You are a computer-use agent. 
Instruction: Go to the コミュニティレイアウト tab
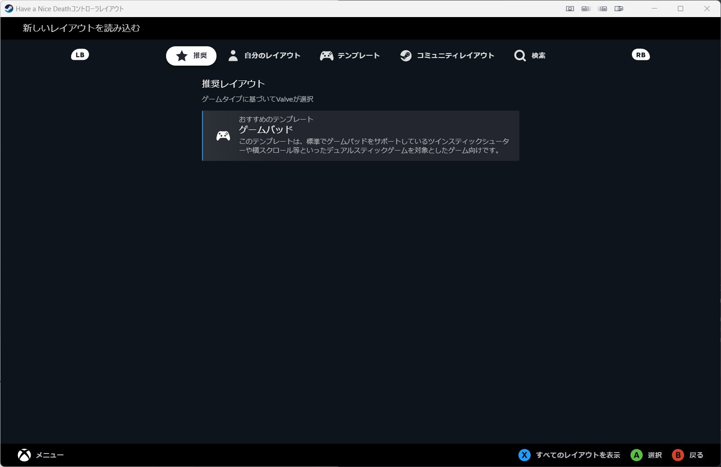coord(447,56)
